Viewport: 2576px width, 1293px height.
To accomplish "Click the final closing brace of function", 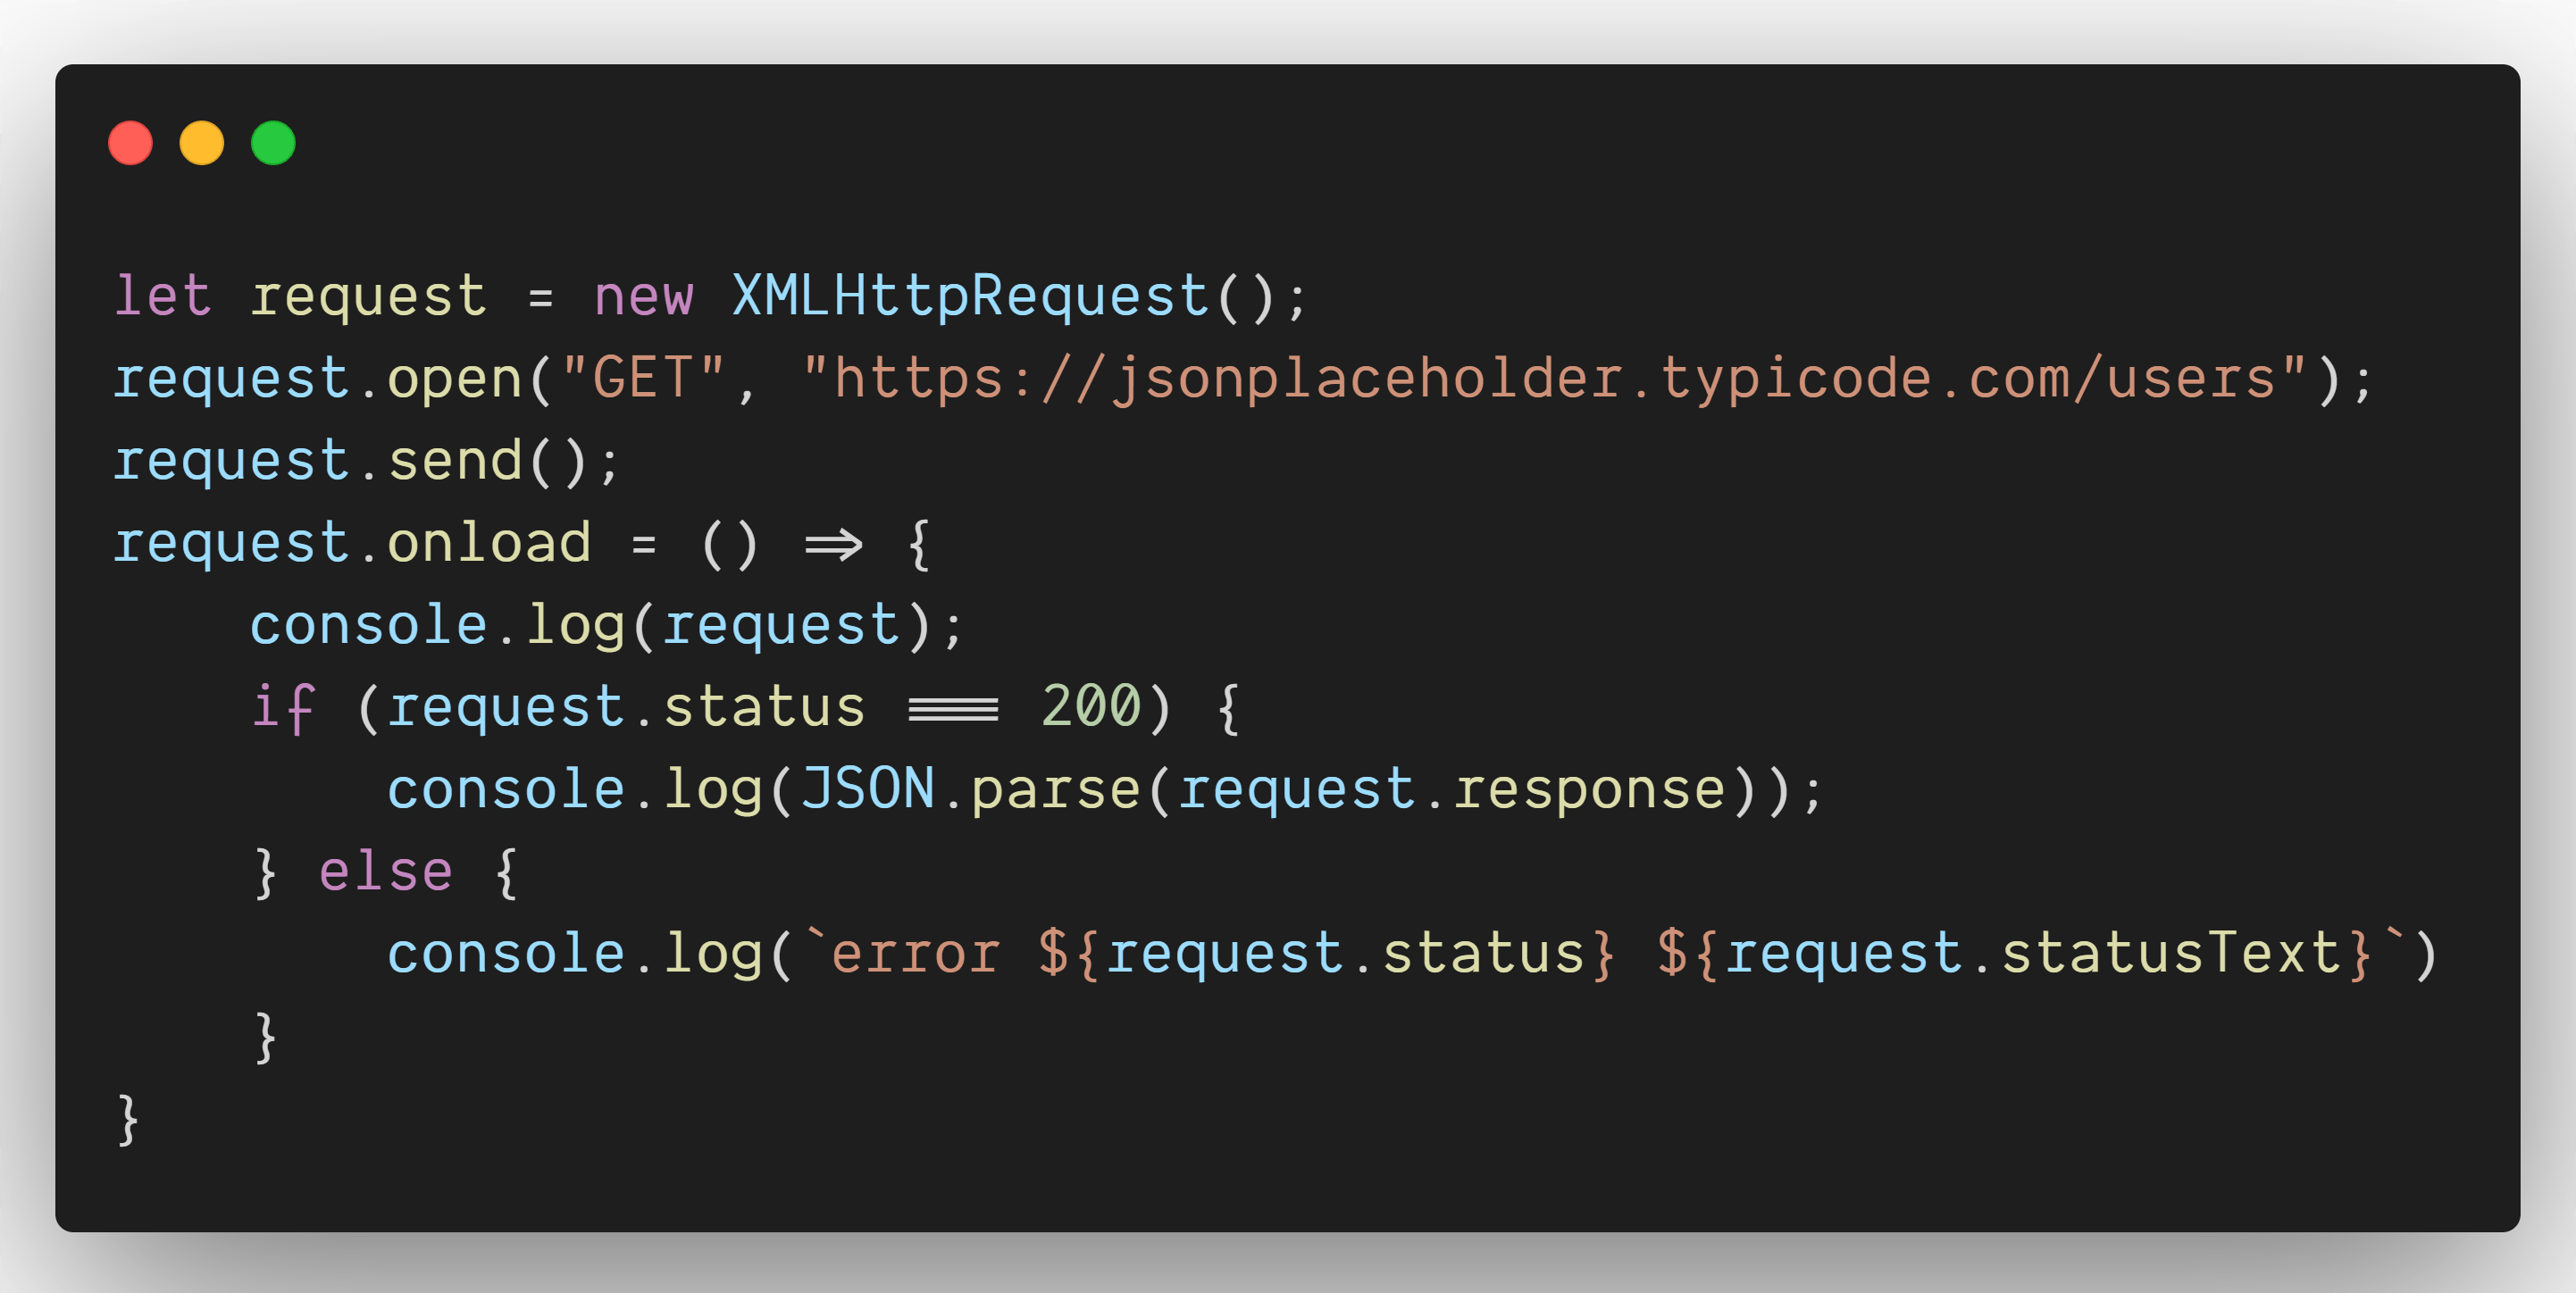I will click(x=127, y=1119).
